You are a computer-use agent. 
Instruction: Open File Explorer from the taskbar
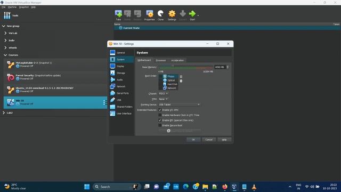pos(205,187)
